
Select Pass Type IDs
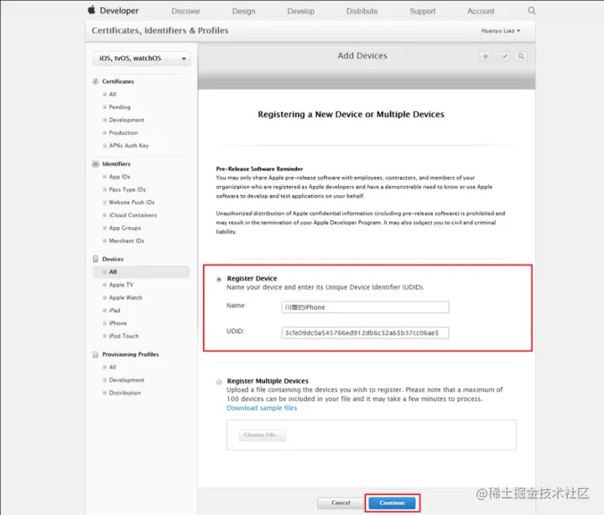click(128, 189)
